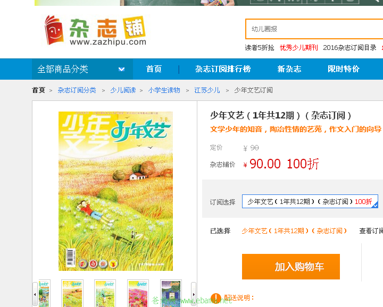Click the orange selected 少年文艺(1年共12期) text
The image size is (383, 307).
294,231
